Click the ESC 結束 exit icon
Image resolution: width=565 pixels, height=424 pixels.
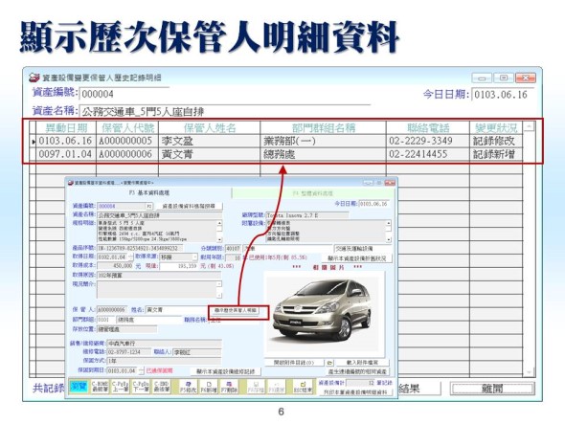[303, 387]
